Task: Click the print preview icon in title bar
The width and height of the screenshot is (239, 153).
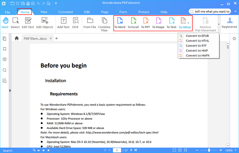Action: pos(33,3)
